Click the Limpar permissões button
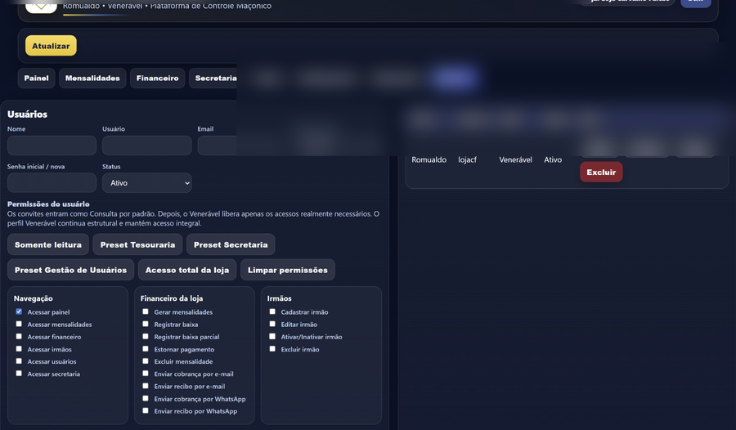Viewport: 736px width, 430px height. (x=288, y=270)
